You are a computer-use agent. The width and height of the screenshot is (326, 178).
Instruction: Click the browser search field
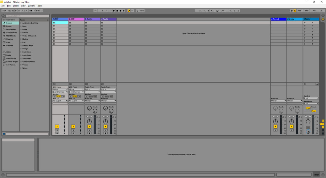pyautogui.click(x=27, y=16)
